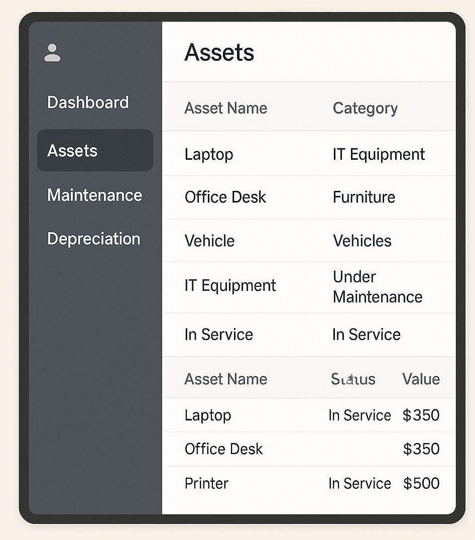Screen dimensions: 475x540
Task: Select the Printer asset row
Action: tap(206, 483)
